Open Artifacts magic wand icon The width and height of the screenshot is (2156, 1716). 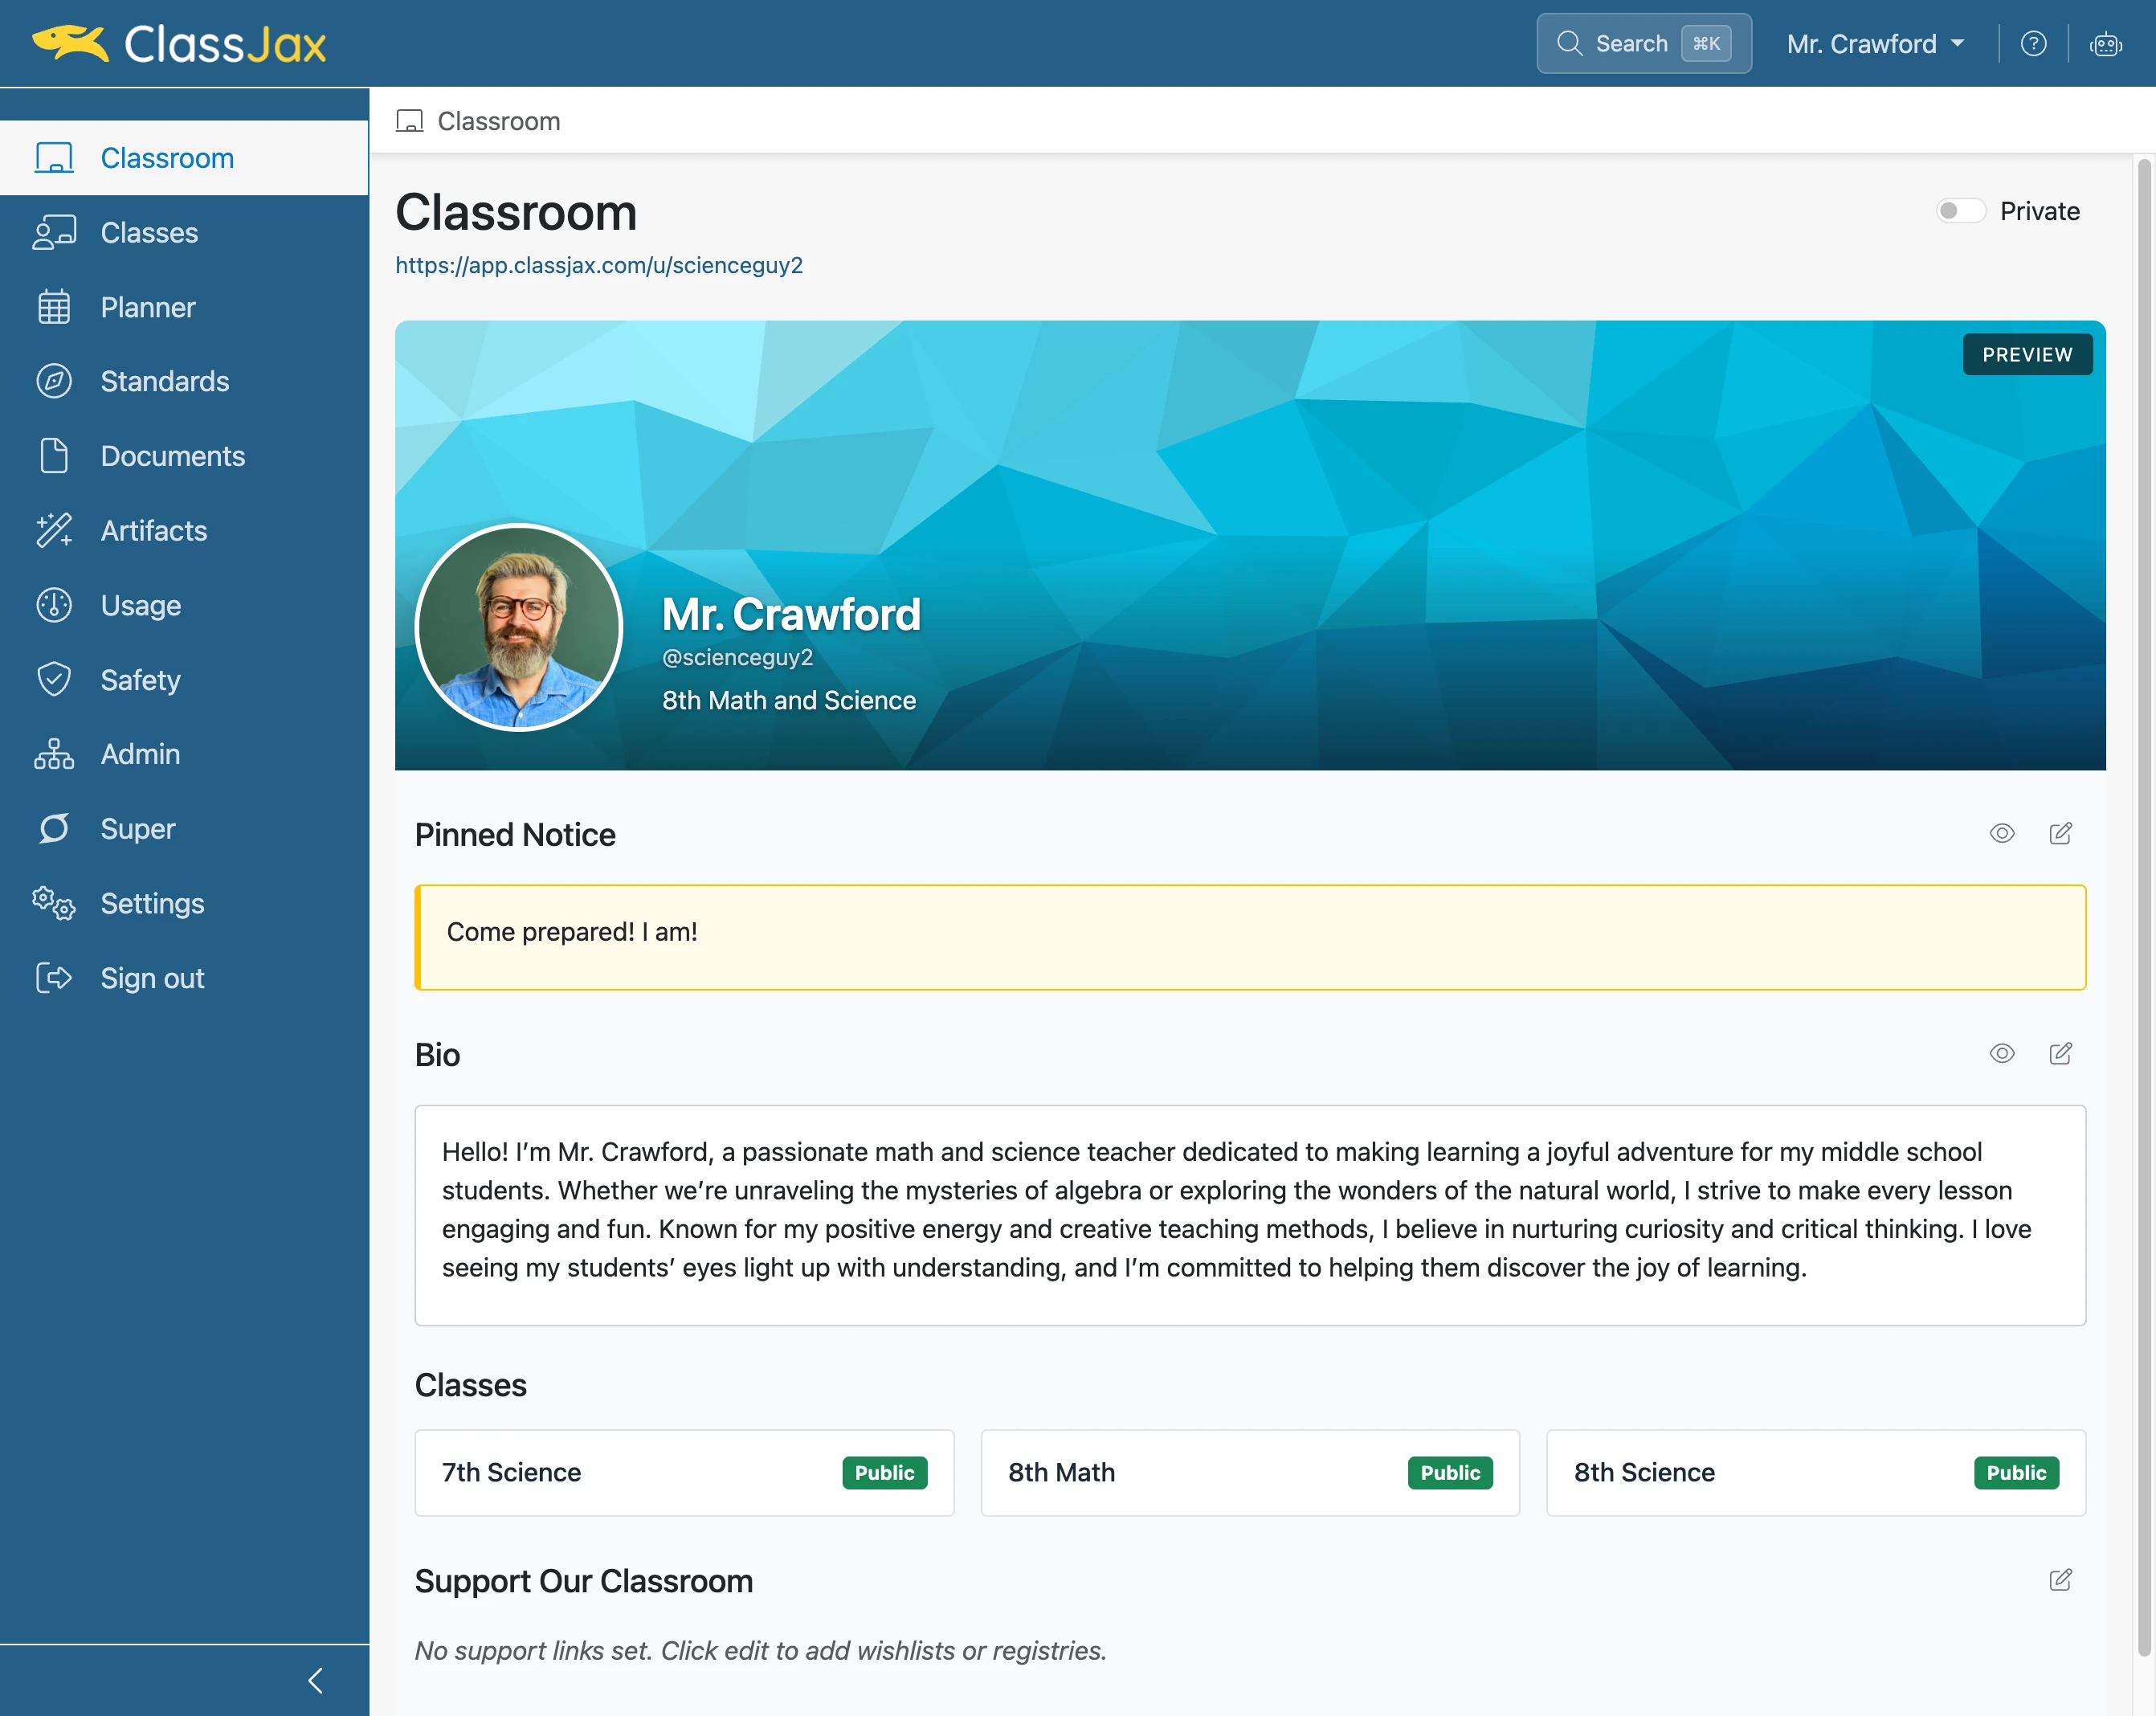pos(54,530)
